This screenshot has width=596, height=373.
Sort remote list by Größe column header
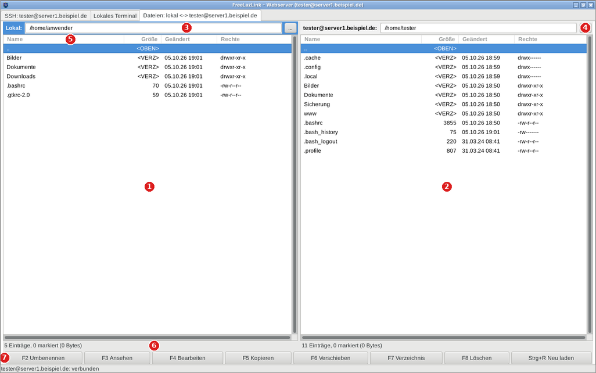coord(440,39)
